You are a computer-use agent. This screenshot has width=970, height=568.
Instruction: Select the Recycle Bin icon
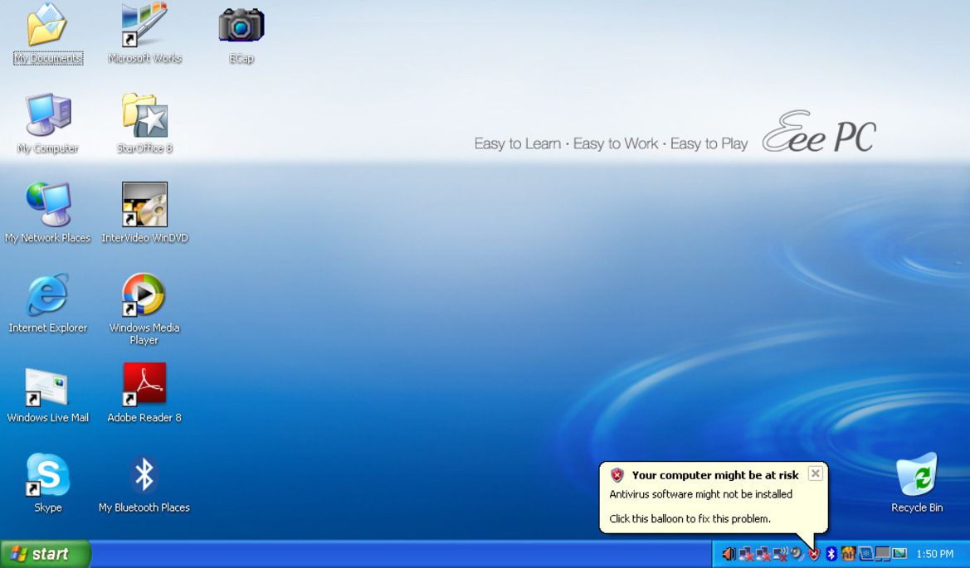tap(917, 483)
